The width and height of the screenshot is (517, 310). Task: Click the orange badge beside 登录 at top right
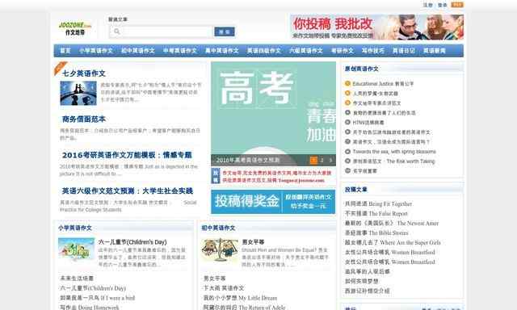(x=457, y=5)
